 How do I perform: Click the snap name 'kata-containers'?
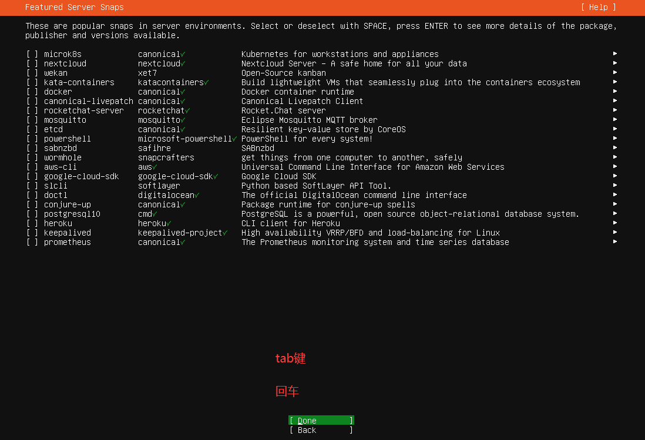pos(79,82)
